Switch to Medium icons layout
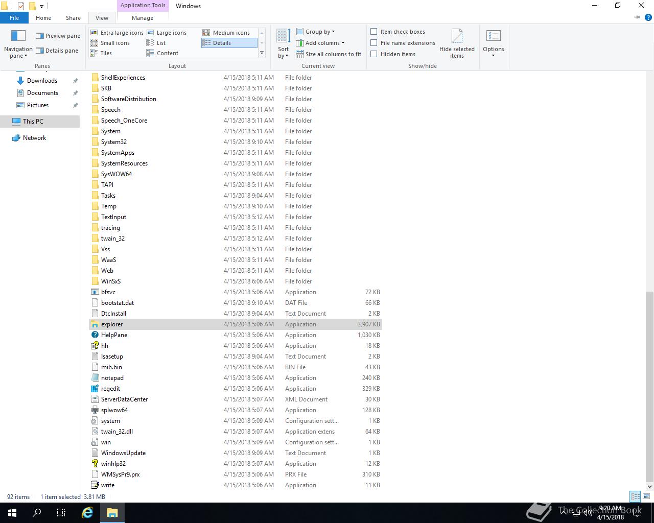Screen dimensions: 654x523 tap(226, 33)
